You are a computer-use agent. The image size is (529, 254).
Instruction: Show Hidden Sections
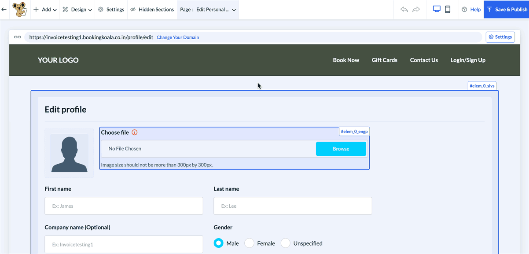(152, 9)
